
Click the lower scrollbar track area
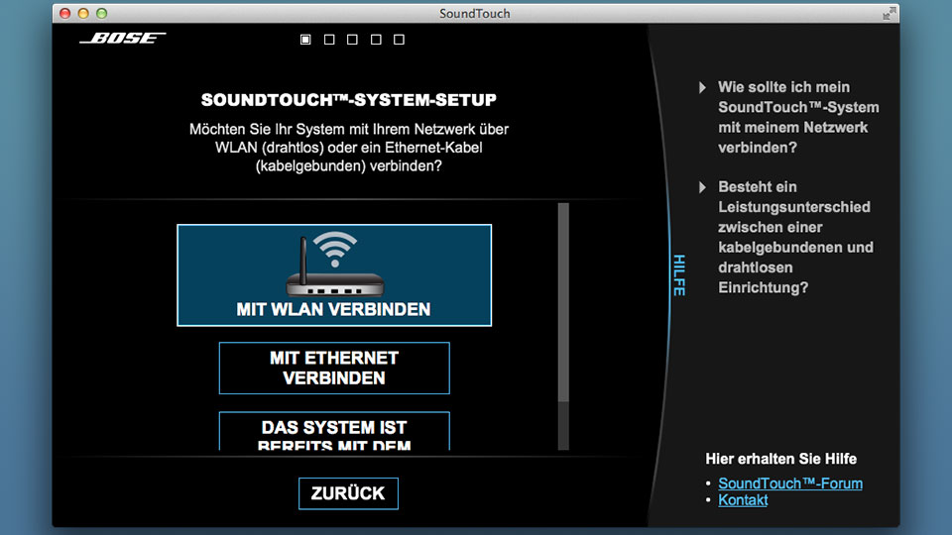tap(563, 426)
